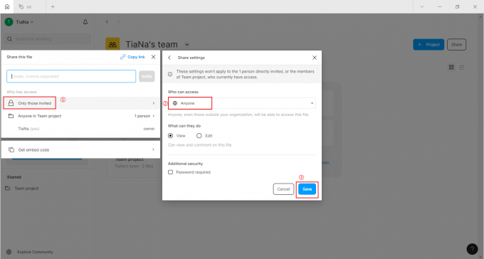Add a new tab with plus icon
This screenshot has width=484, height=259.
[x=53, y=6]
